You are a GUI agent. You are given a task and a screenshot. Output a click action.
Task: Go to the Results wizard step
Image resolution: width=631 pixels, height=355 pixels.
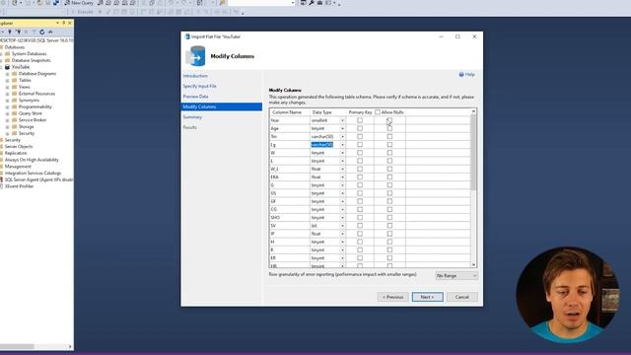click(190, 127)
